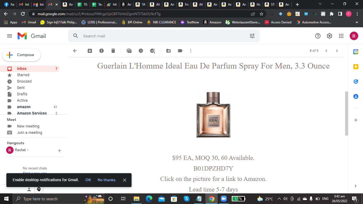Open the BPI Online bookmark
Screen dimensions: 363x204
click(x=132, y=22)
